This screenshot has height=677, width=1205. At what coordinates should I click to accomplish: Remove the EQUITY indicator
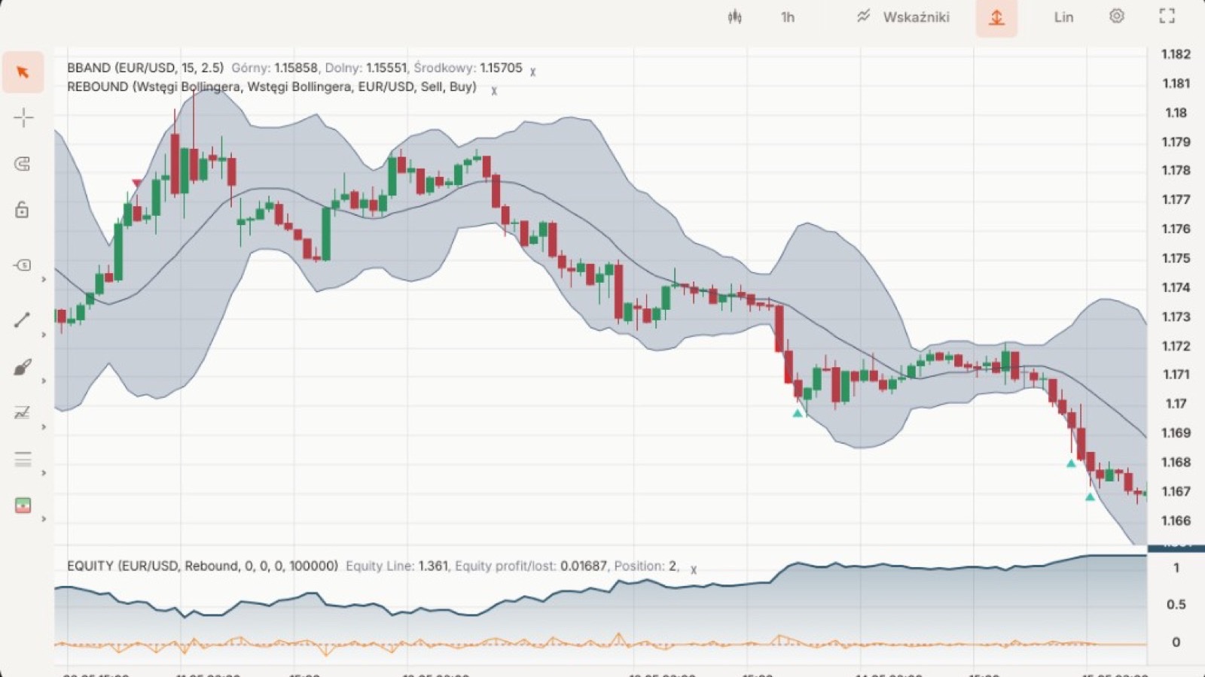coord(694,570)
